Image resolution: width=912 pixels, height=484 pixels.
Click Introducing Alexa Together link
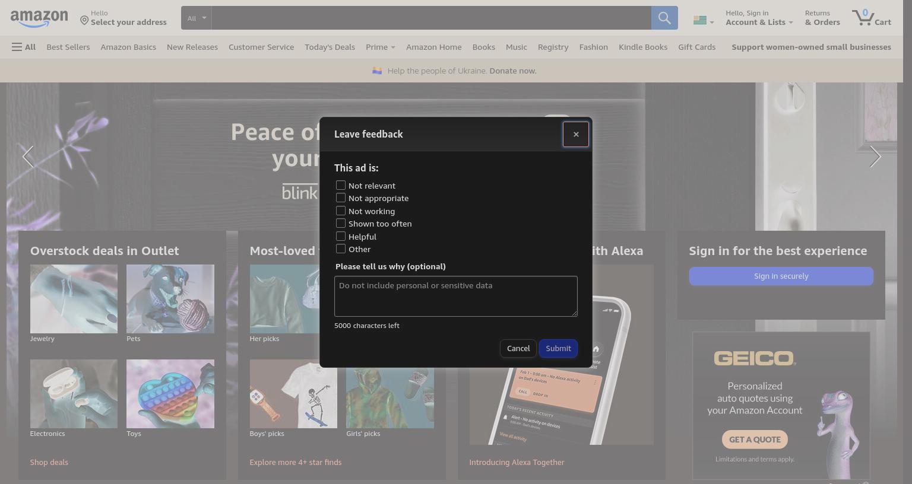[x=517, y=462]
